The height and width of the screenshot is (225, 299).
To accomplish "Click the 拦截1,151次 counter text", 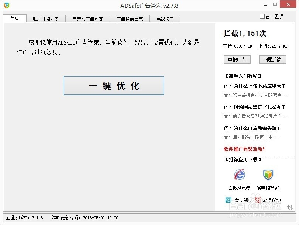I will pos(245,34).
